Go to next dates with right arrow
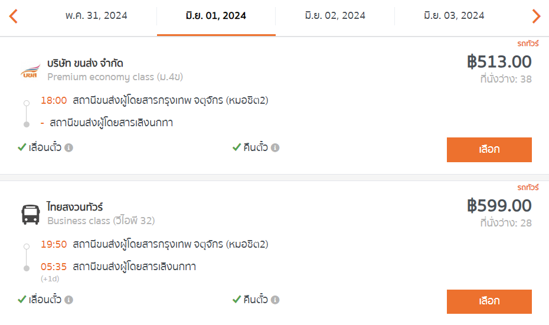Viewport: 549px width, 325px height. 536,16
